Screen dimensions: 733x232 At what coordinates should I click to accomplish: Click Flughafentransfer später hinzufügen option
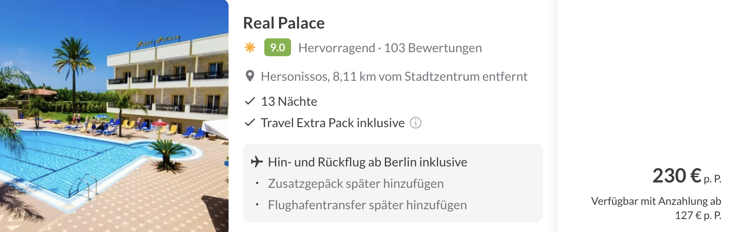coord(367,205)
